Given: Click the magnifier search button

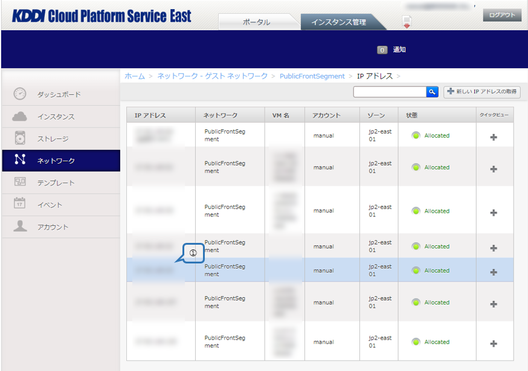Looking at the screenshot, I should (x=432, y=92).
